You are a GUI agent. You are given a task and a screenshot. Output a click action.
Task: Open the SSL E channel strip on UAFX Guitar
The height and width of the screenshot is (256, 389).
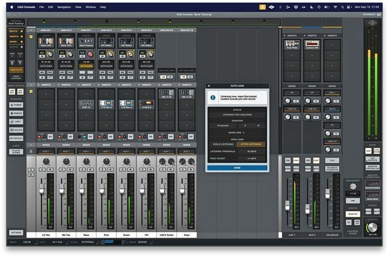point(167,94)
